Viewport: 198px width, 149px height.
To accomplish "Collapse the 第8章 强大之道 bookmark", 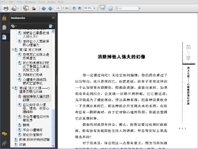I will (13, 88).
